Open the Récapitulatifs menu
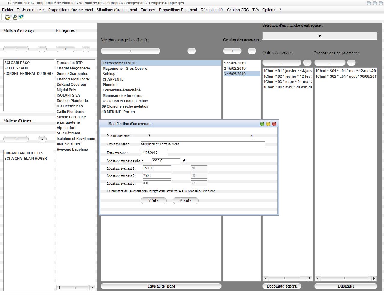The height and width of the screenshot is (296, 384). [x=212, y=10]
